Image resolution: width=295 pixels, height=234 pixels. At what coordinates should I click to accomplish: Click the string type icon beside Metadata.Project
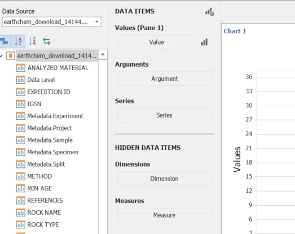[20, 128]
